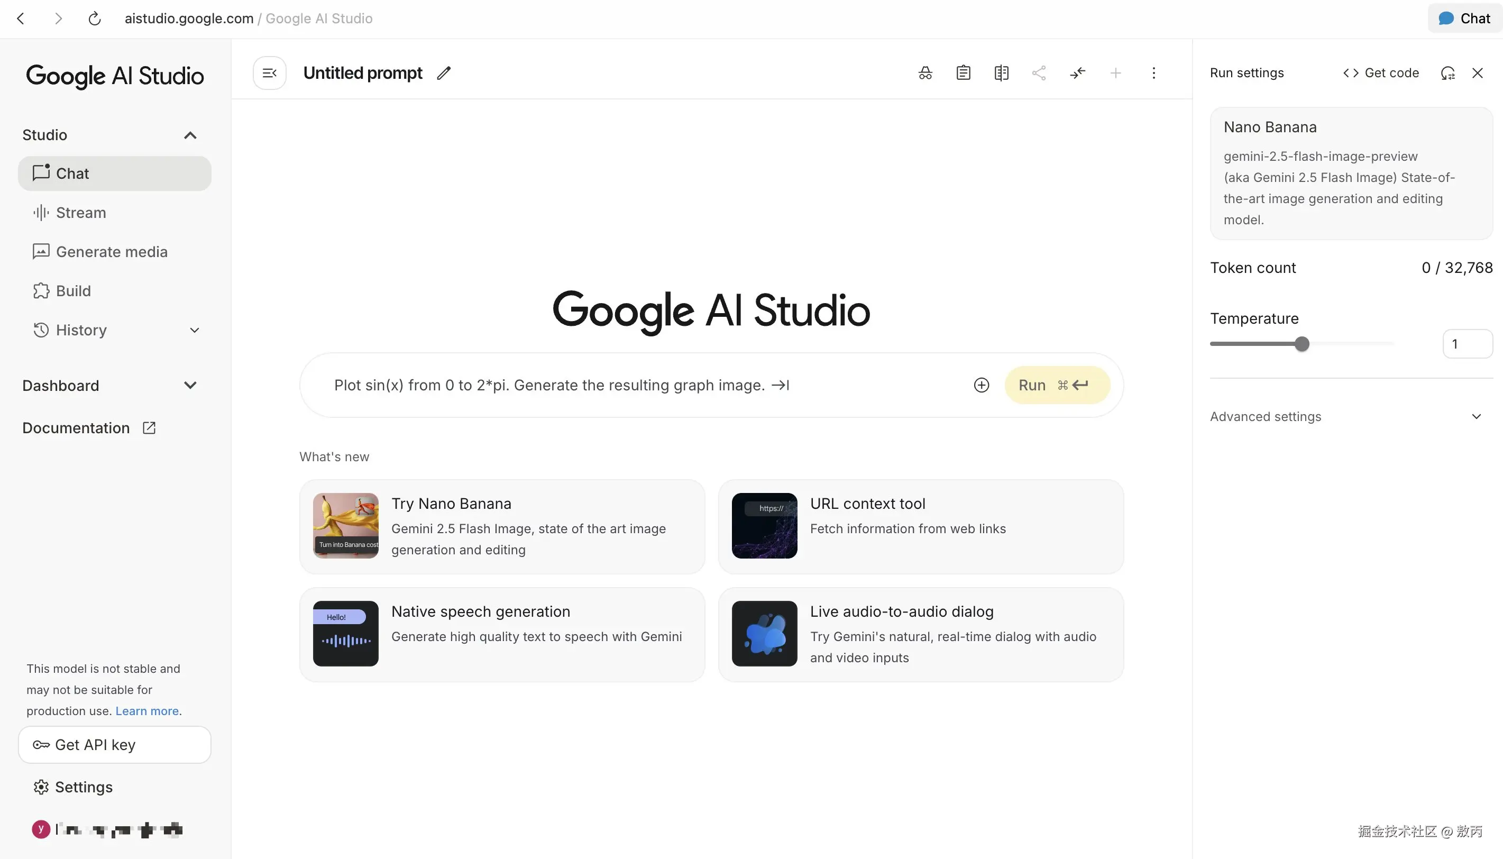Click the Temperature slider handle
The height and width of the screenshot is (859, 1503).
point(1302,344)
